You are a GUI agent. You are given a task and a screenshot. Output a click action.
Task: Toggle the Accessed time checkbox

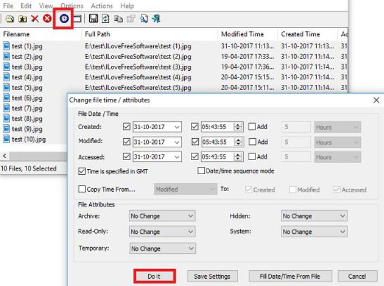point(194,156)
